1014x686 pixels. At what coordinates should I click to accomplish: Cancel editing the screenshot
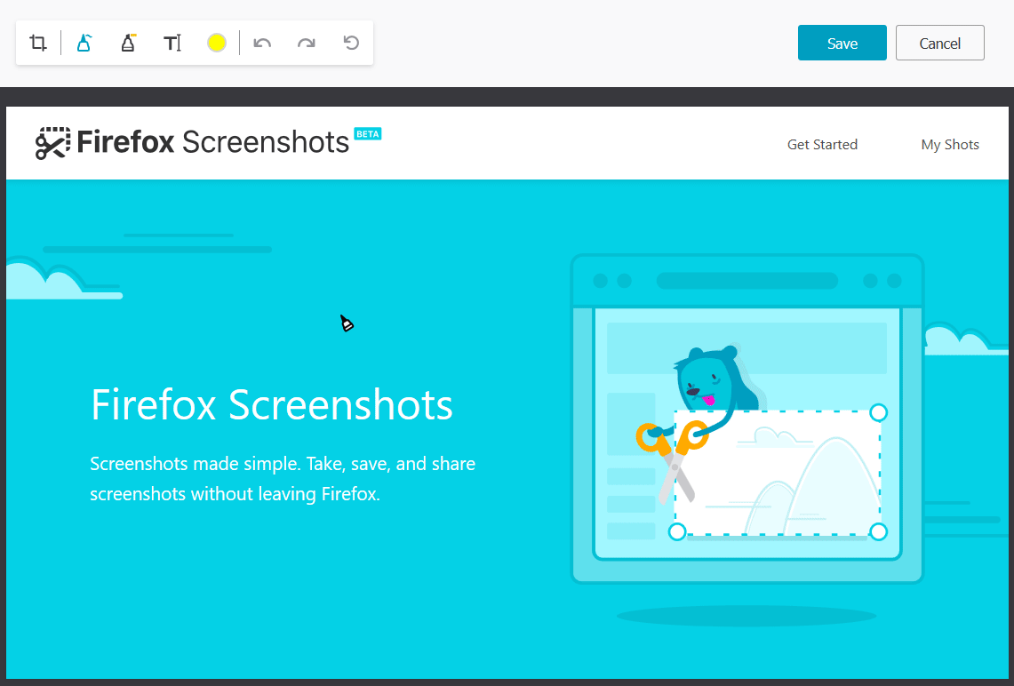(939, 43)
